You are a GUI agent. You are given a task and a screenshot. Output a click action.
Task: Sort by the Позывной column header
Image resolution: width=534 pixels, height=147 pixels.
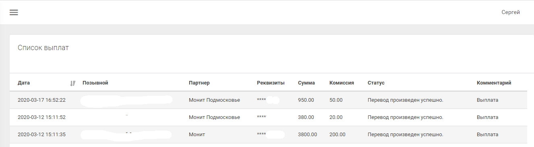pyautogui.click(x=95, y=83)
